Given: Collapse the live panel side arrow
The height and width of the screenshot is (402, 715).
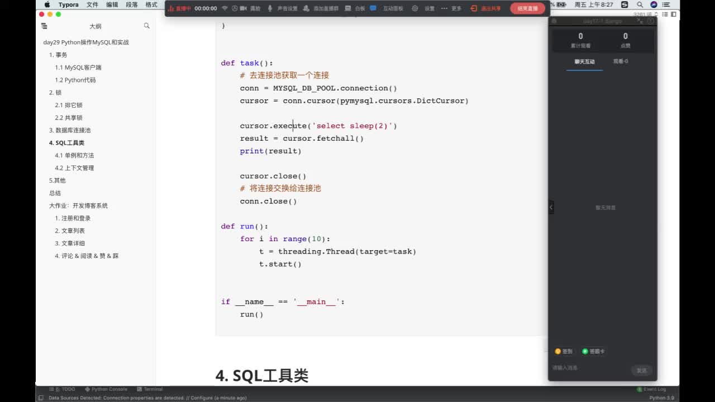Looking at the screenshot, I should pyautogui.click(x=551, y=207).
